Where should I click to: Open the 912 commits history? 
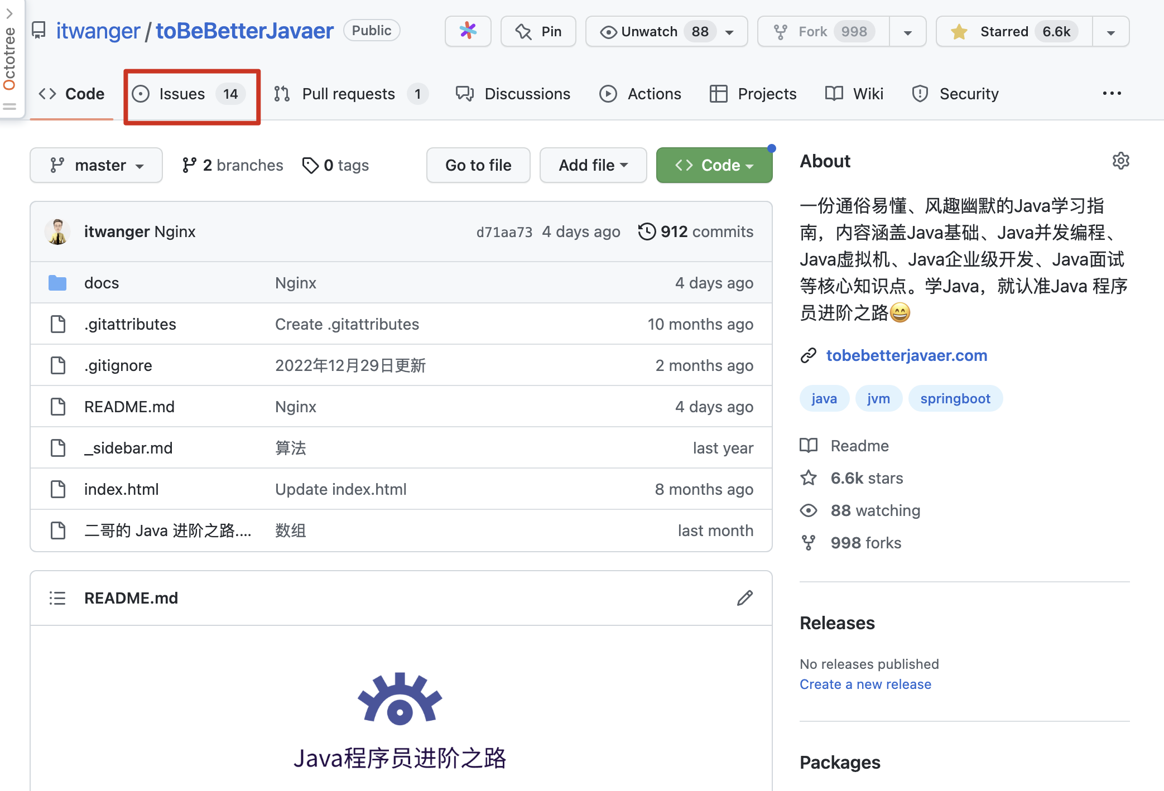696,231
